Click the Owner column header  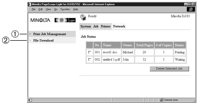click(128, 45)
